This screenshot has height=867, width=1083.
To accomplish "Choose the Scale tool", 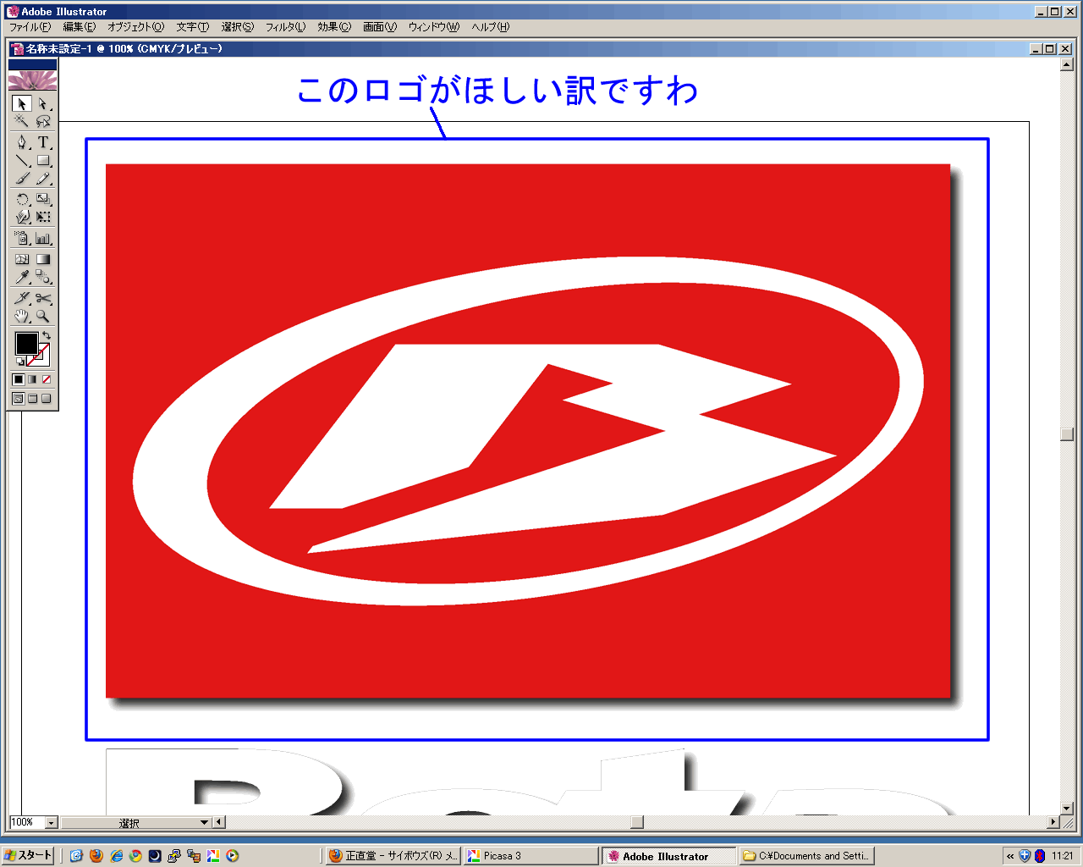I will (x=43, y=200).
